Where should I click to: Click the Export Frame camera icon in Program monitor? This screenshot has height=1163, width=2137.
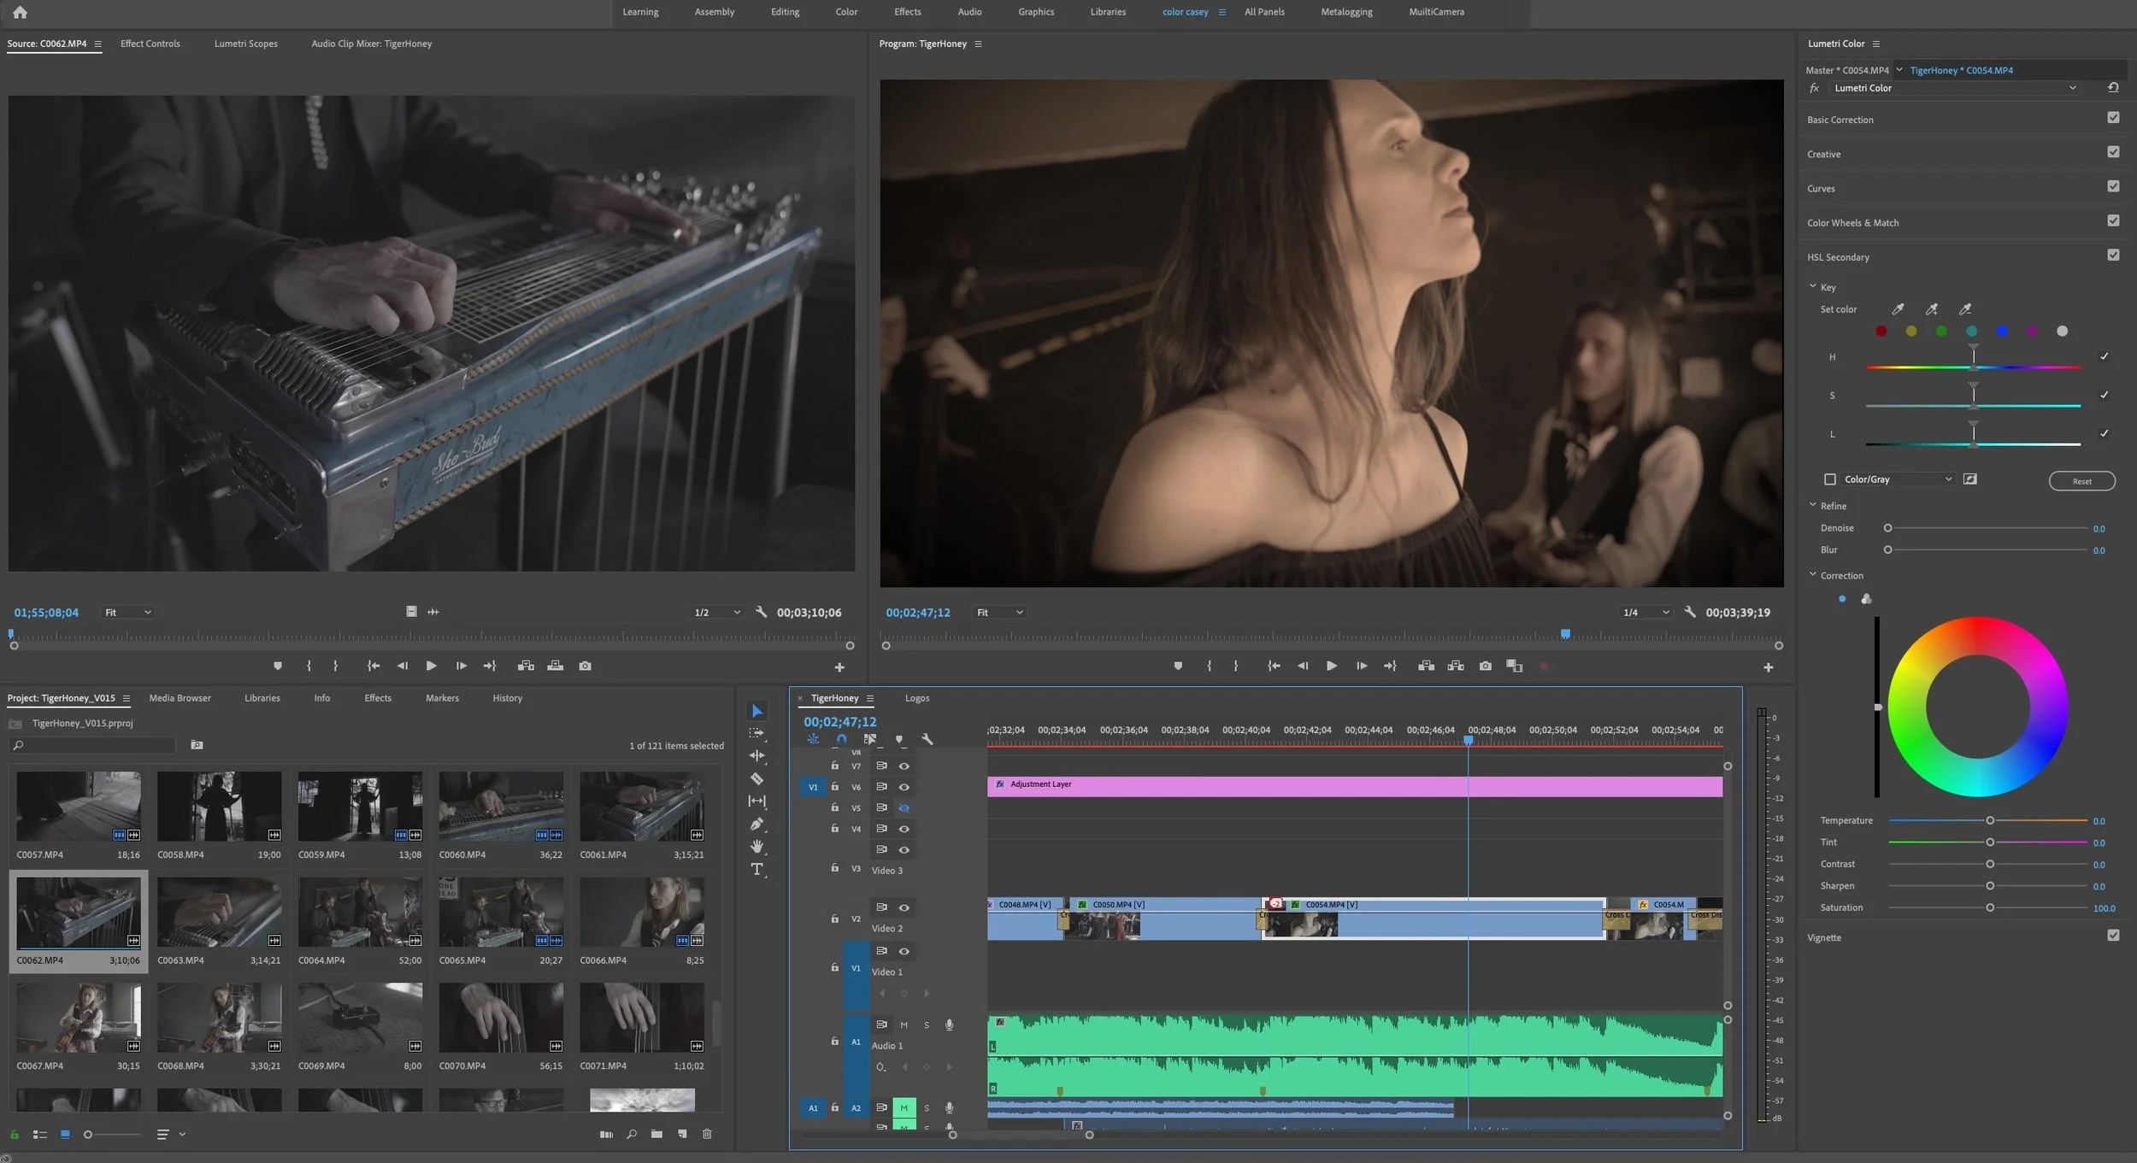[x=1485, y=666]
